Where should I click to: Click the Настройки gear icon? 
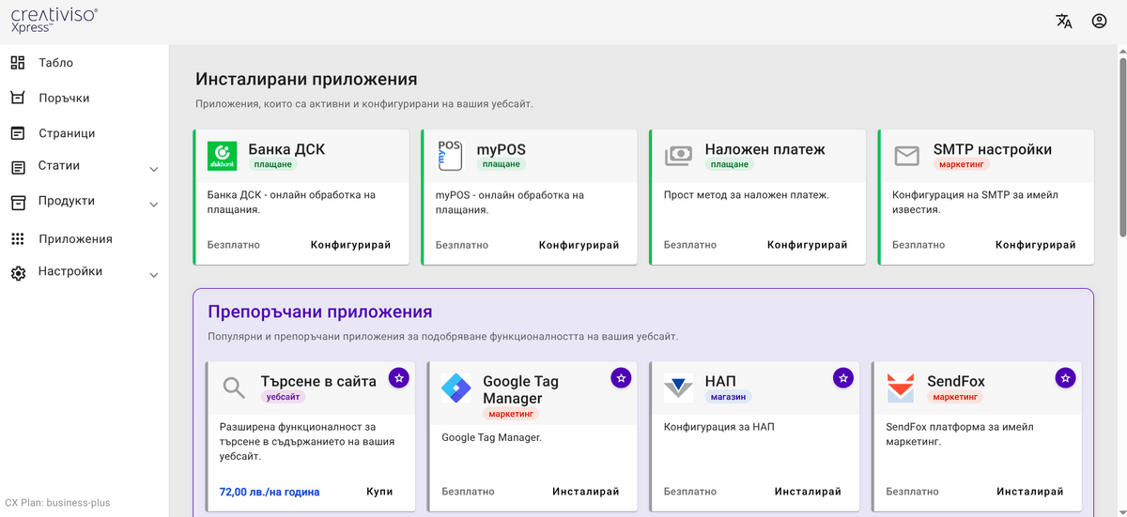click(18, 273)
